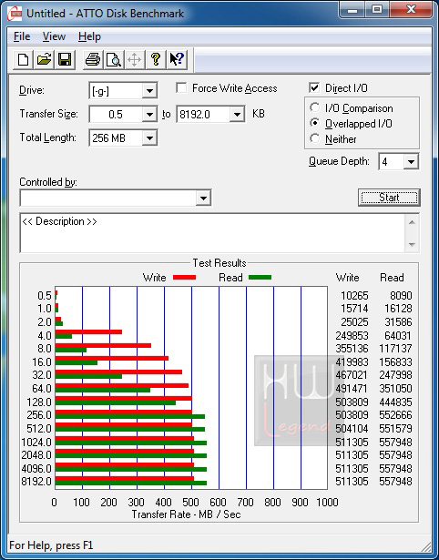Click the yellow question mark About icon

[x=156, y=59]
